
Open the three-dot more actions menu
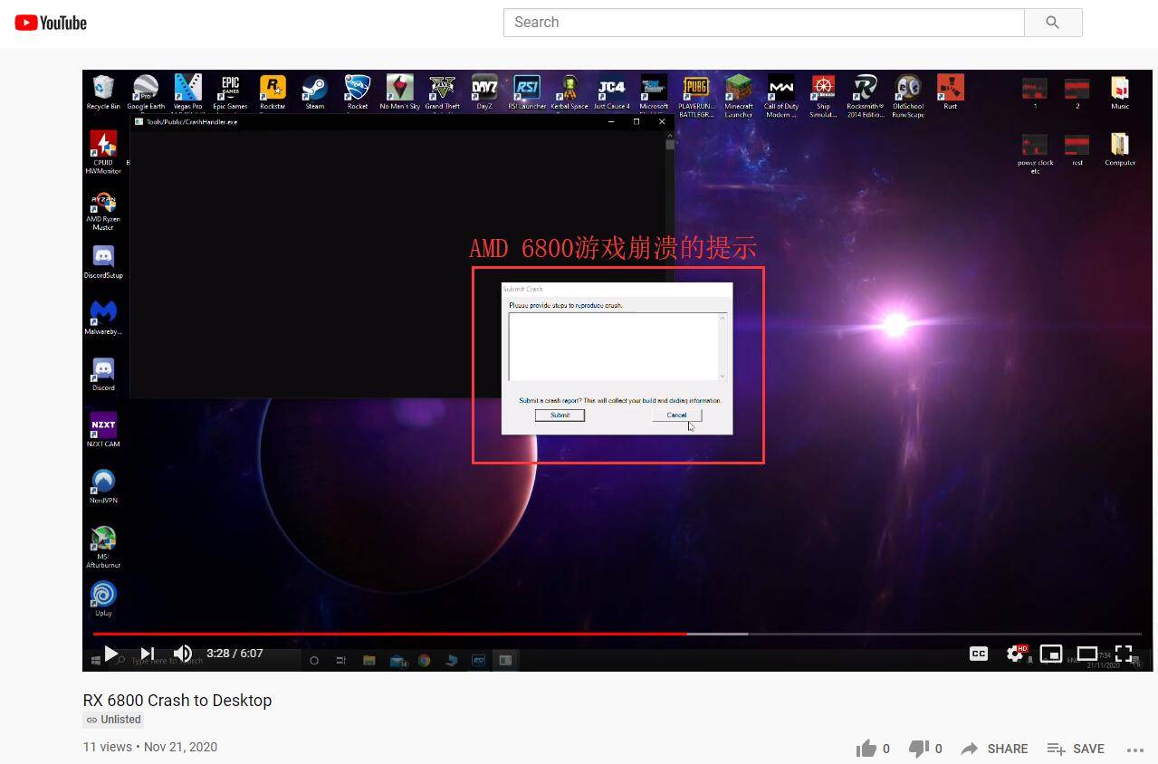(1135, 750)
